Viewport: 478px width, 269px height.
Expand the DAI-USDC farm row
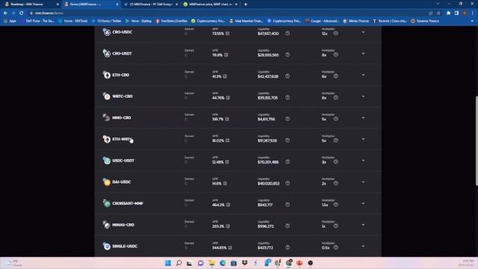[x=363, y=182]
